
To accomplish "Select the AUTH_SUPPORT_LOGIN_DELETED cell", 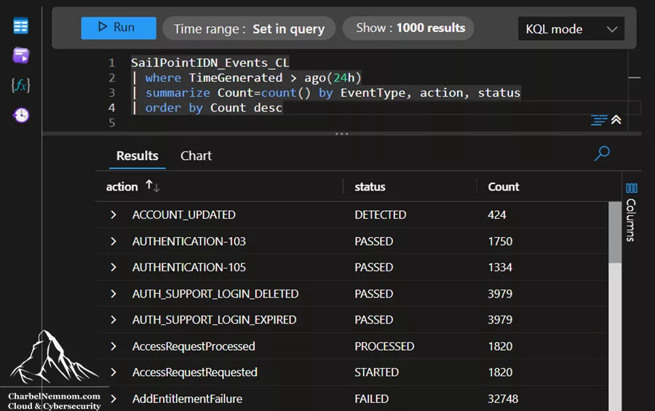I will (215, 294).
